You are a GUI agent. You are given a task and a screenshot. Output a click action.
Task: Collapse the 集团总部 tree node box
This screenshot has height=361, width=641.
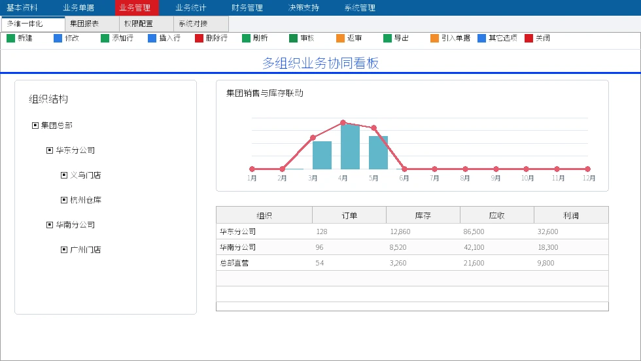35,126
